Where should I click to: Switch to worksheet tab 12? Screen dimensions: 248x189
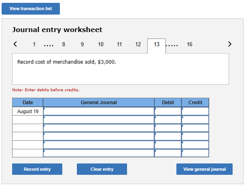(138, 44)
